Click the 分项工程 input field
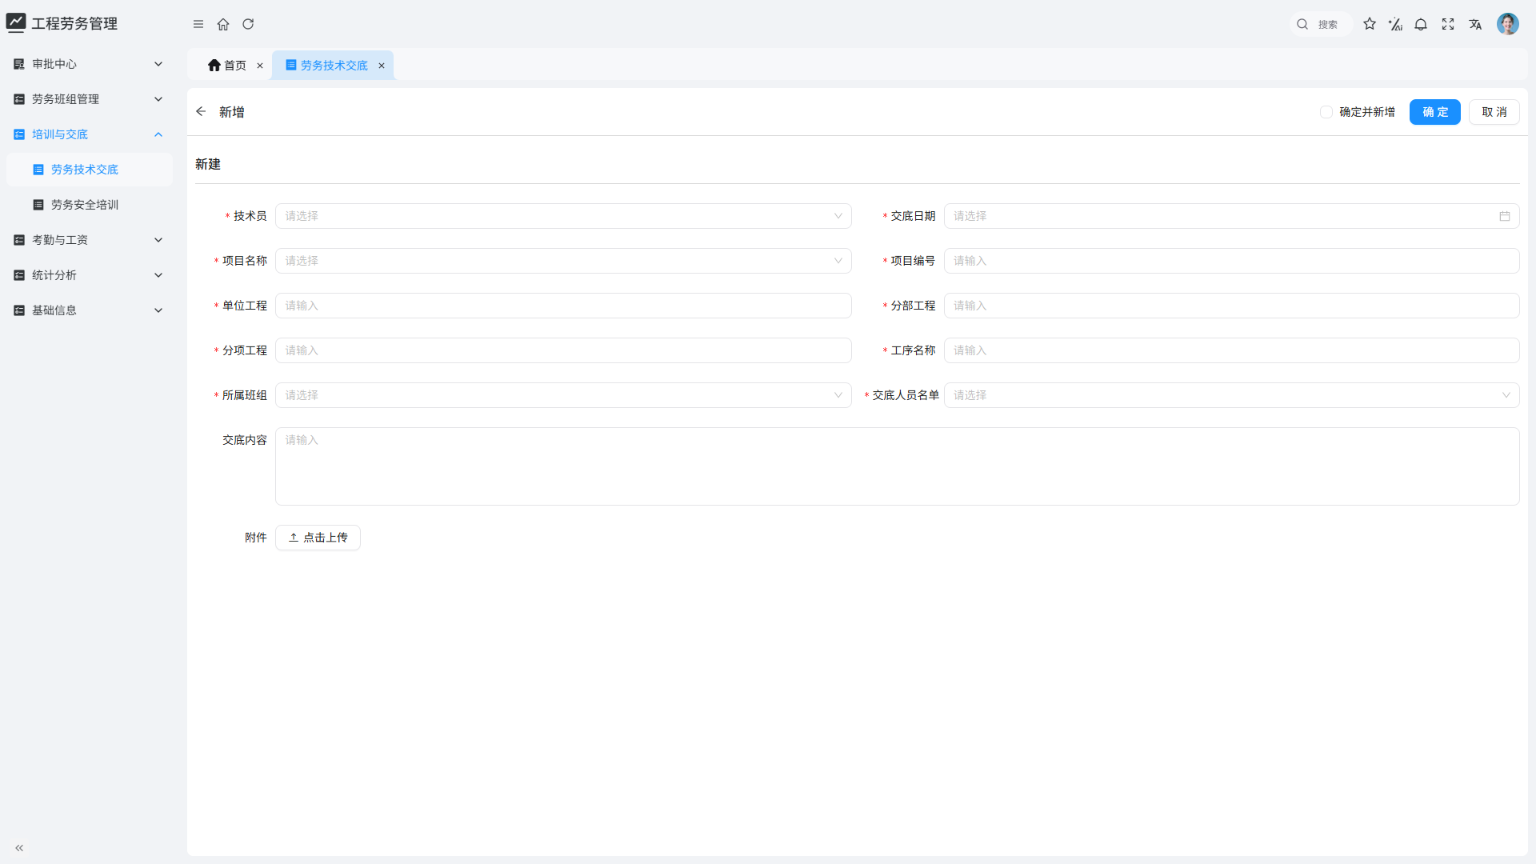 [x=563, y=350]
